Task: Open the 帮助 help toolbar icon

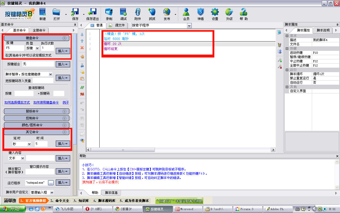Action: coord(244,14)
